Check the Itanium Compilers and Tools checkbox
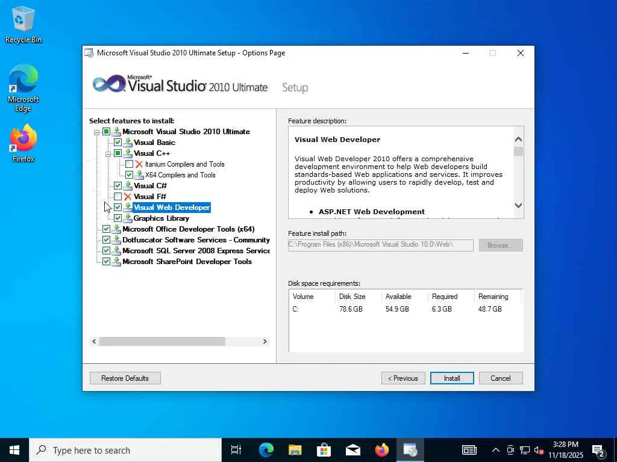Screen dimensions: 617x462 (129, 164)
